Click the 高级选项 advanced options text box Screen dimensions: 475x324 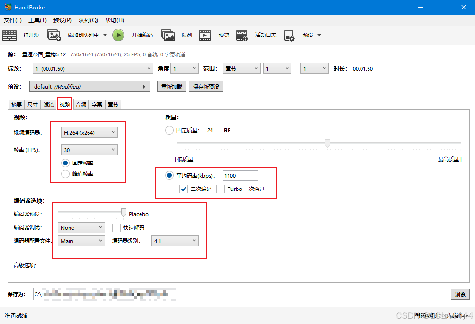262,264
